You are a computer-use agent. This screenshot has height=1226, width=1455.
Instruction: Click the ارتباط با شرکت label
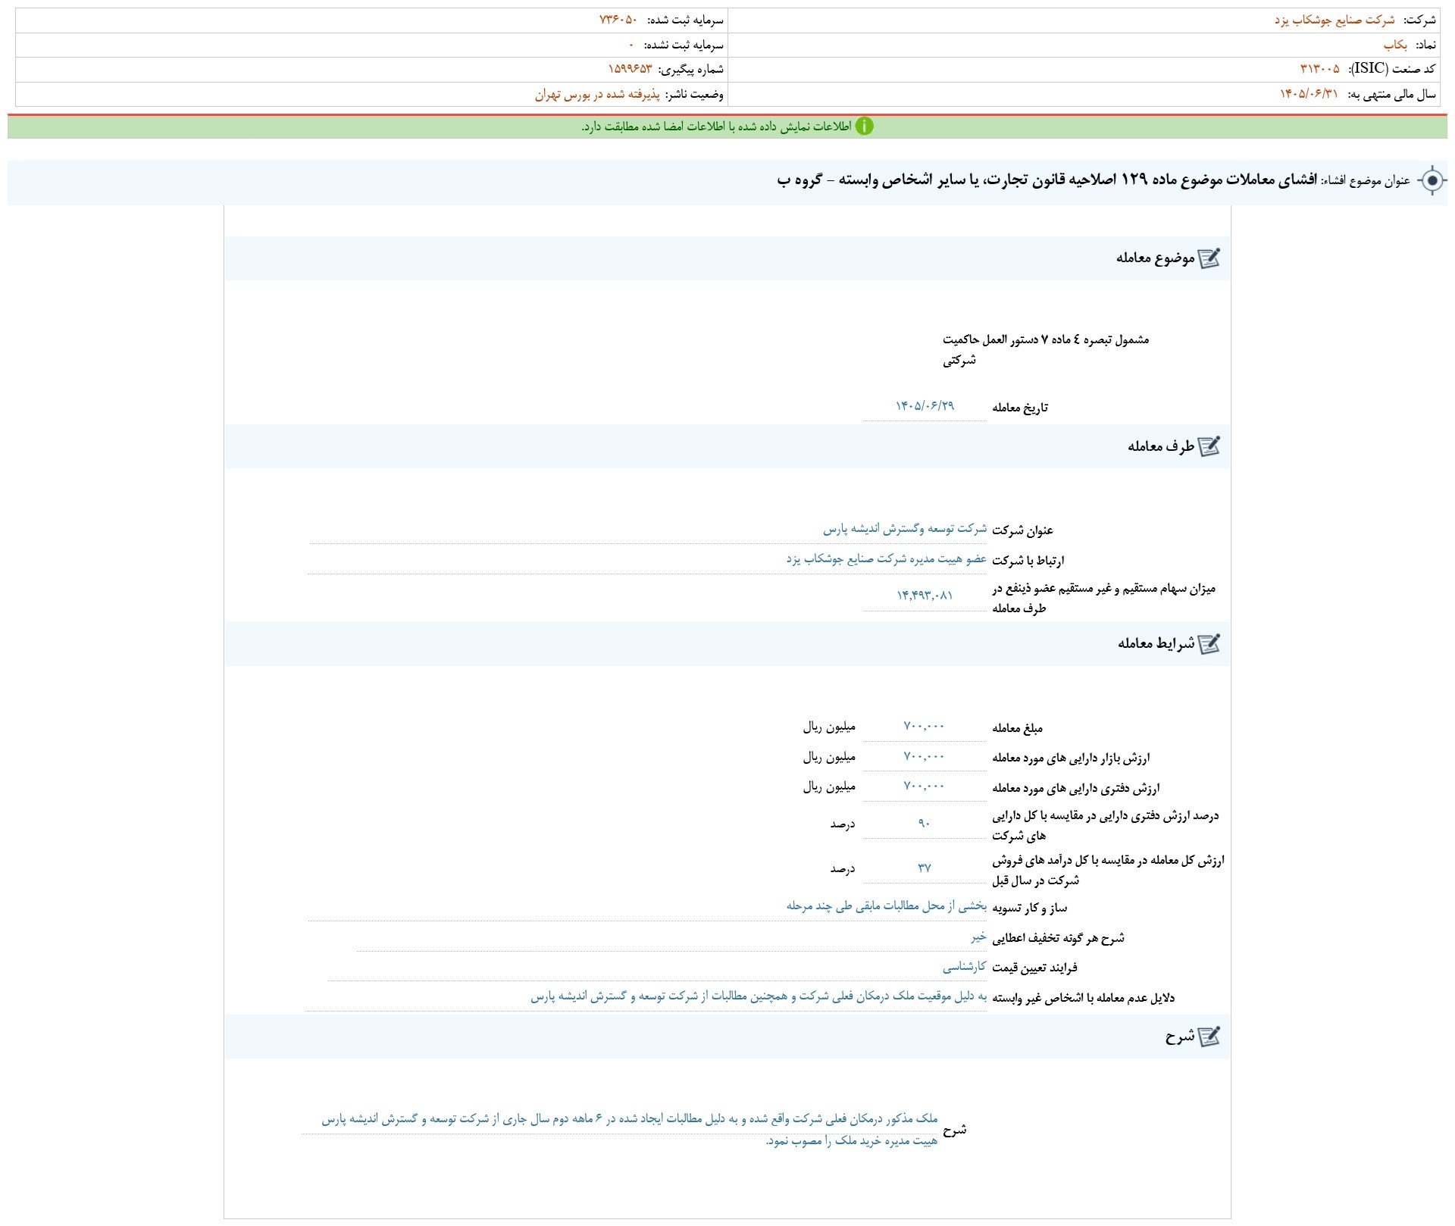1028,561
